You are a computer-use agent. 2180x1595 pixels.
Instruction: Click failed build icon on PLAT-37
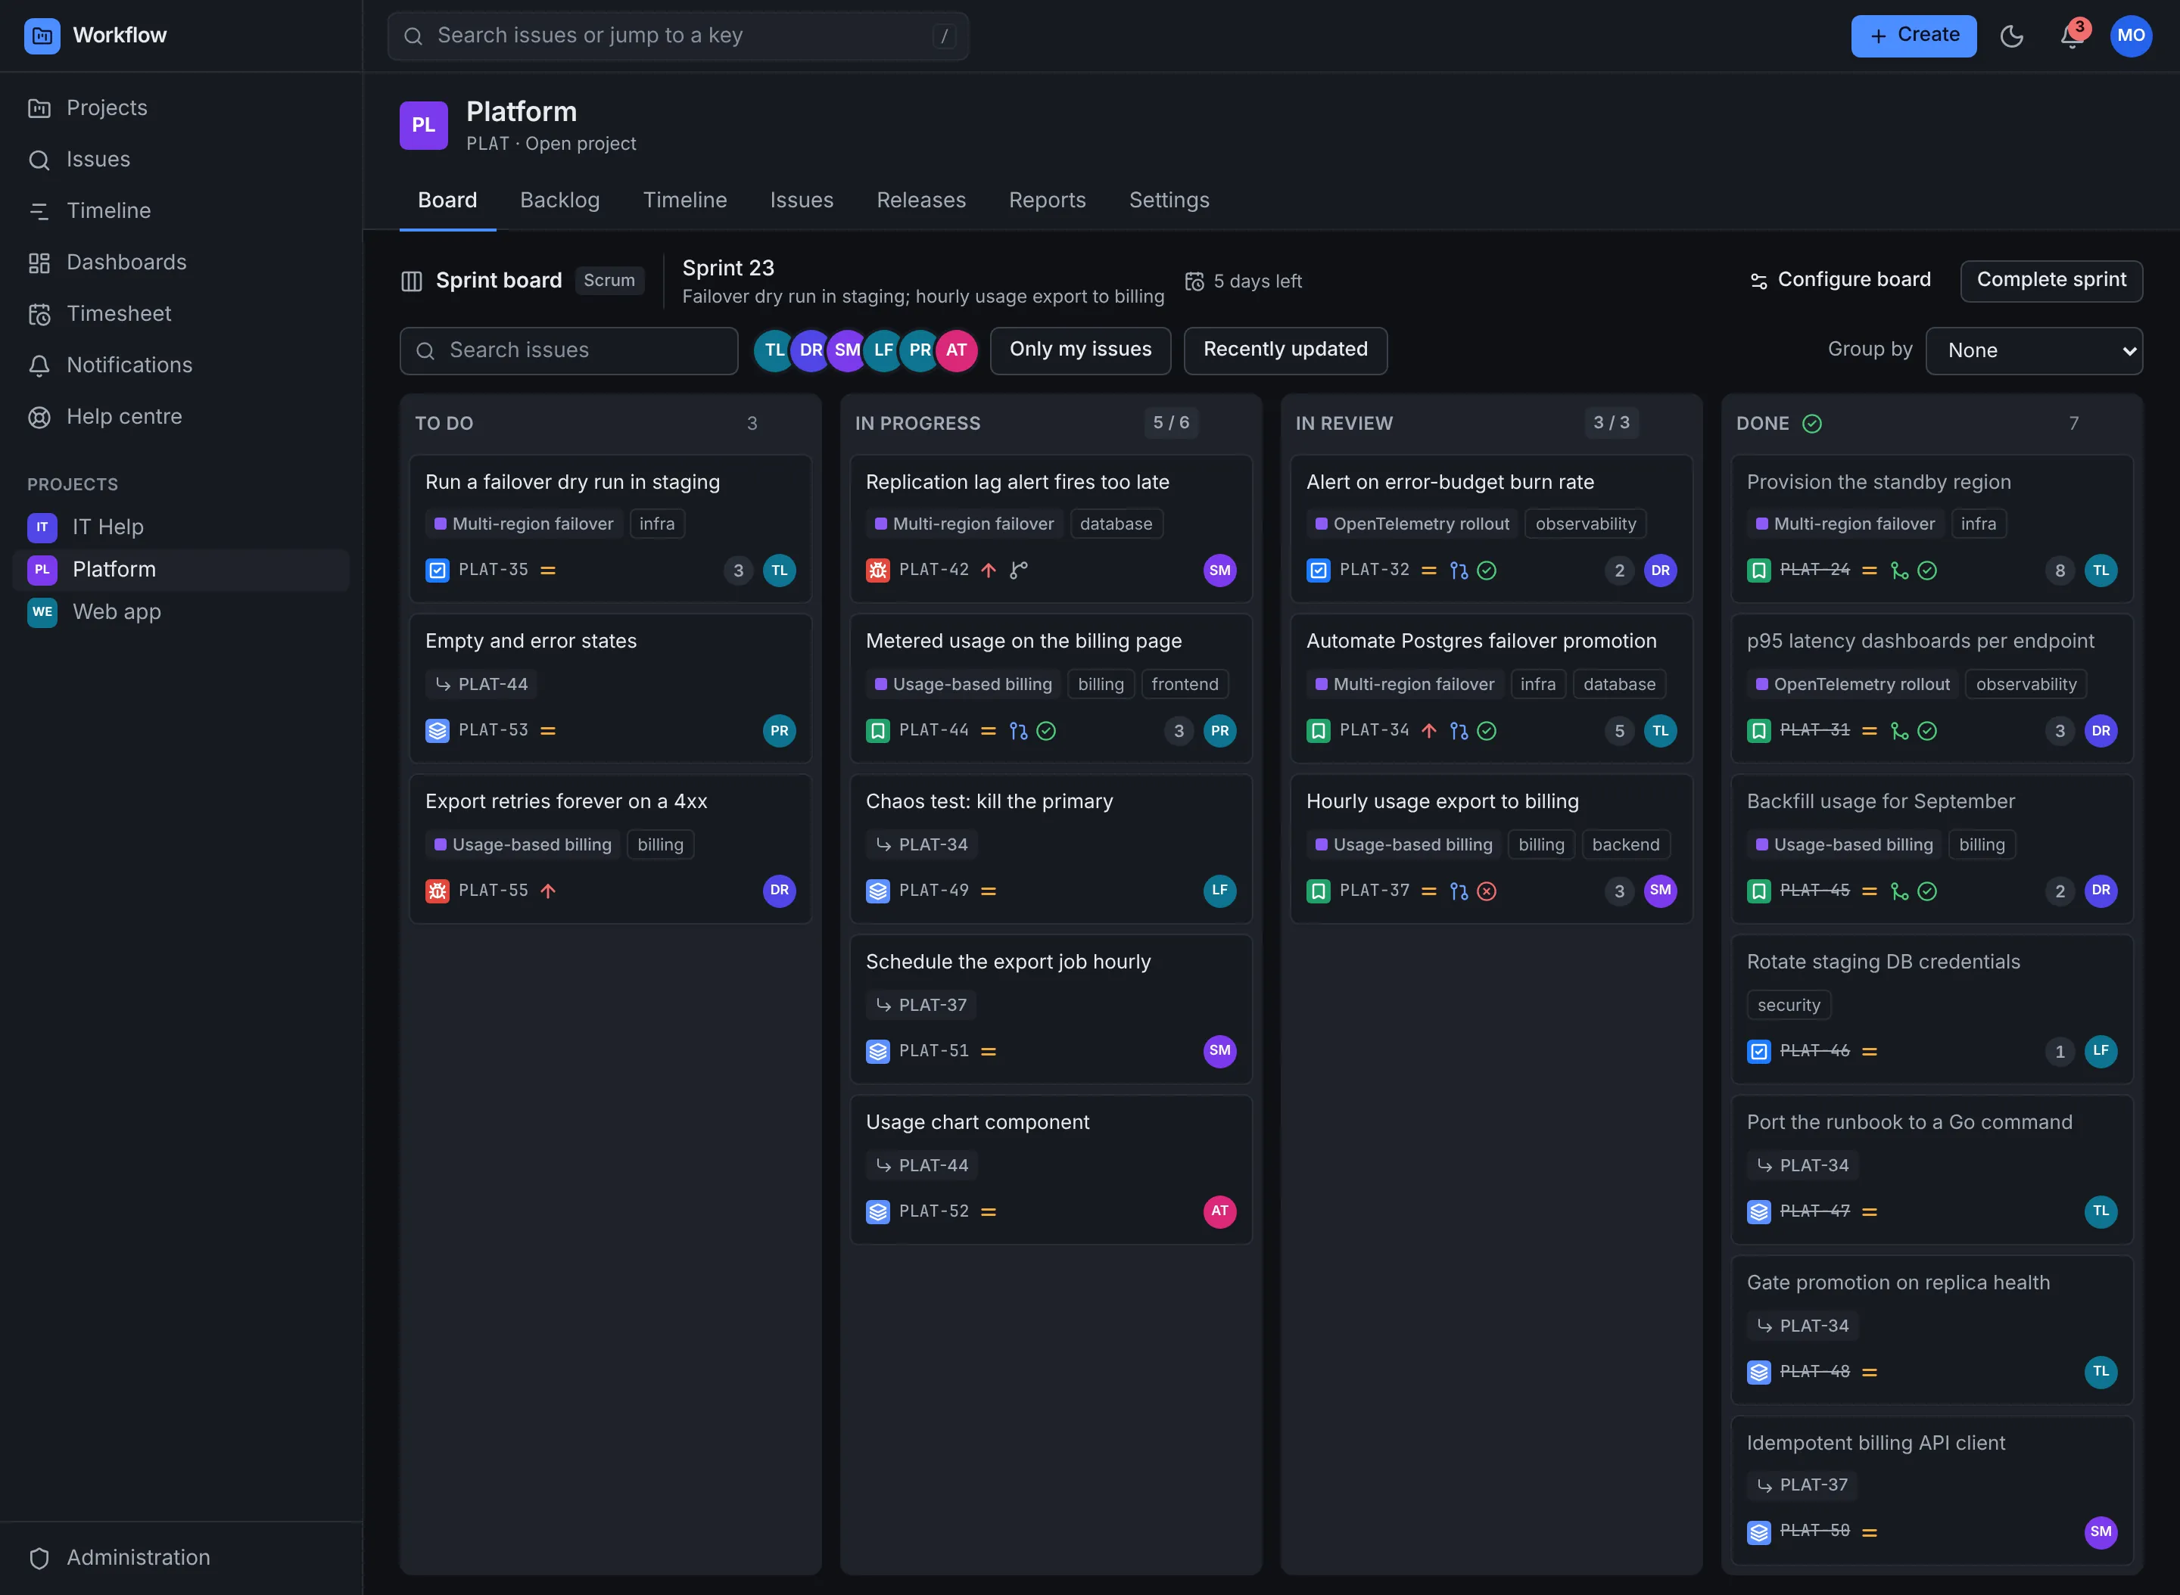[1487, 891]
